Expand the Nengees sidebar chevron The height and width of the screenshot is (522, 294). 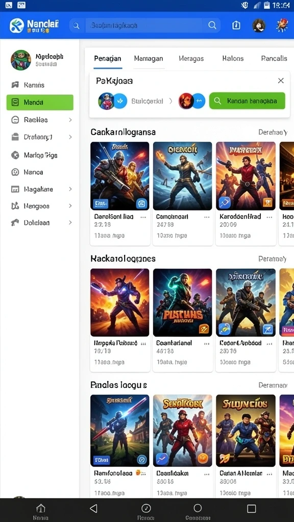coord(70,206)
